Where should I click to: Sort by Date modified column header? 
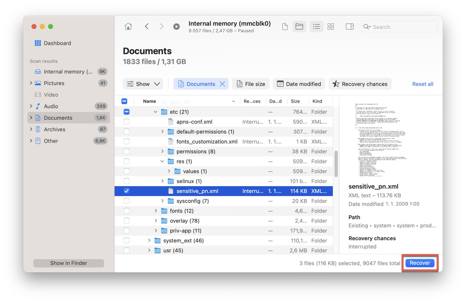[x=275, y=101]
